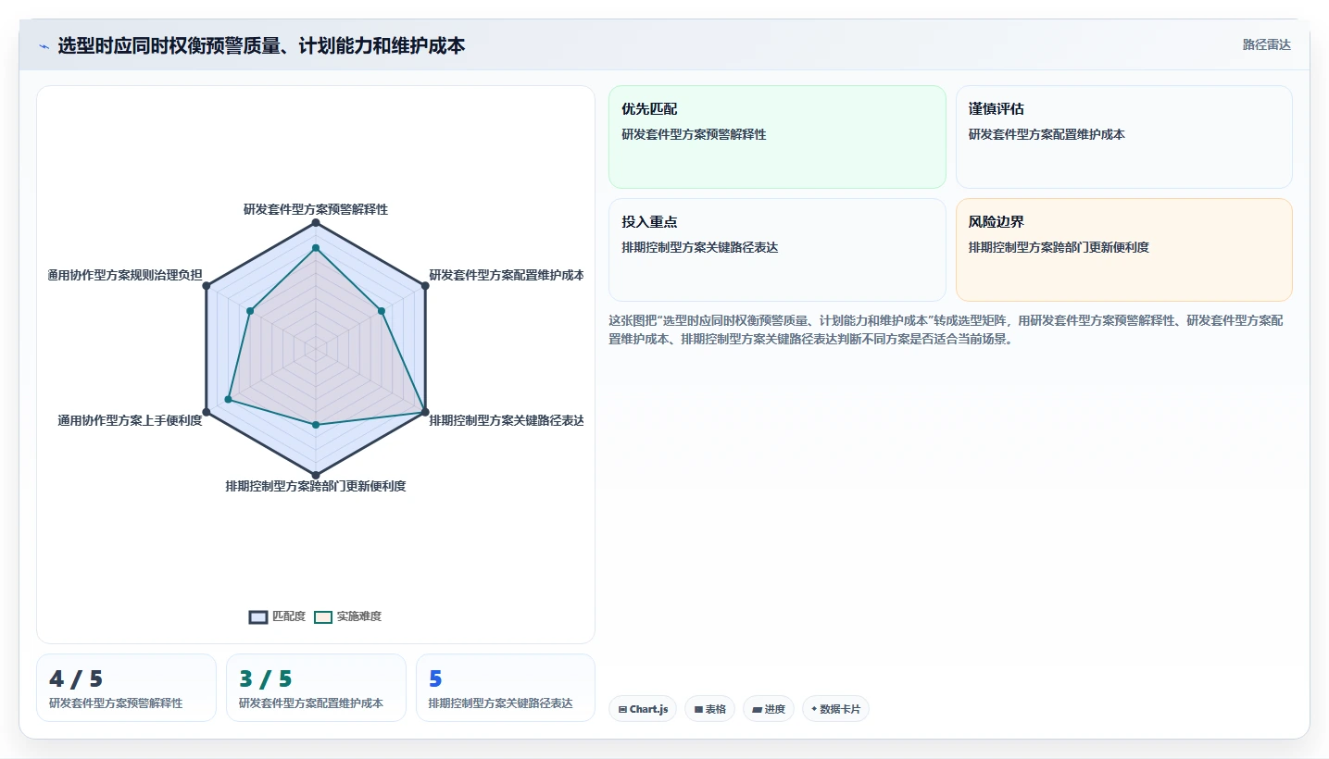This screenshot has height=759, width=1329.
Task: Select the 3 / 5 stat card
Action: point(316,688)
